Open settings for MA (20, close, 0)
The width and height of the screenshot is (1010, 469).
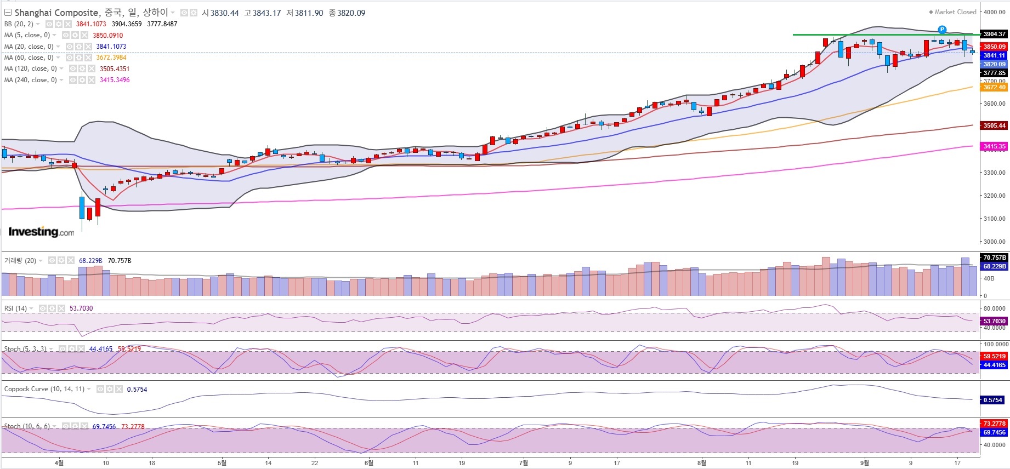[x=78, y=47]
